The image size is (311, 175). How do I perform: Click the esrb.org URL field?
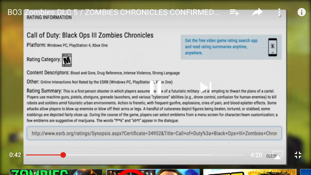click(x=154, y=133)
